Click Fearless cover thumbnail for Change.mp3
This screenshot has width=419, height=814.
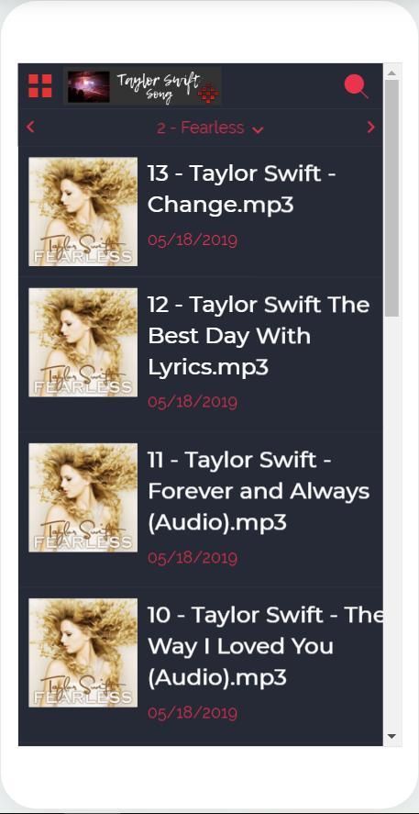(83, 211)
